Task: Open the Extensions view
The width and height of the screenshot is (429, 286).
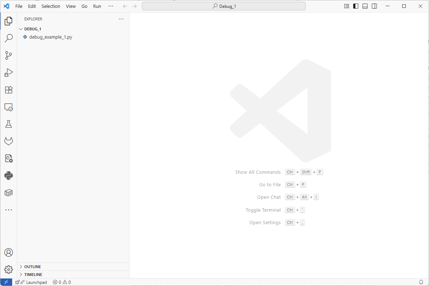Action: pyautogui.click(x=9, y=90)
